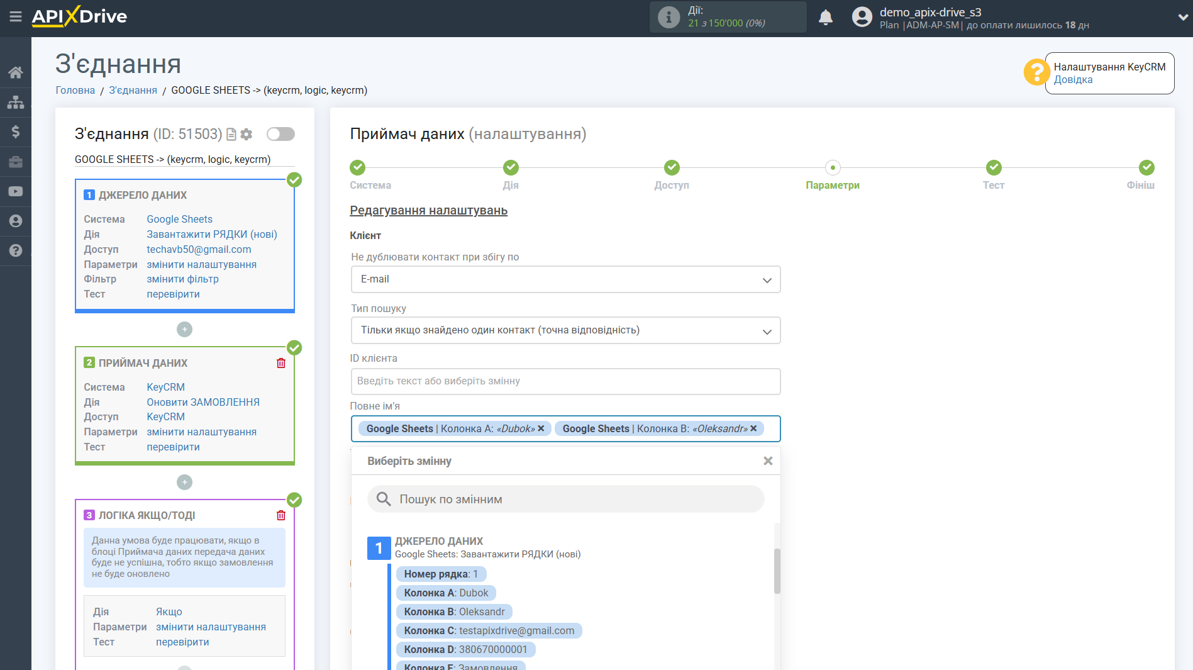The height and width of the screenshot is (670, 1193).
Task: Click the ДЖЕРЕЛО ДАНИХ group header in variable list
Action: [474, 547]
